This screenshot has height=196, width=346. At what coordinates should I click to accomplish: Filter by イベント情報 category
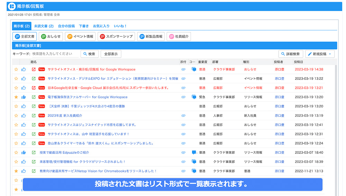[80, 36]
